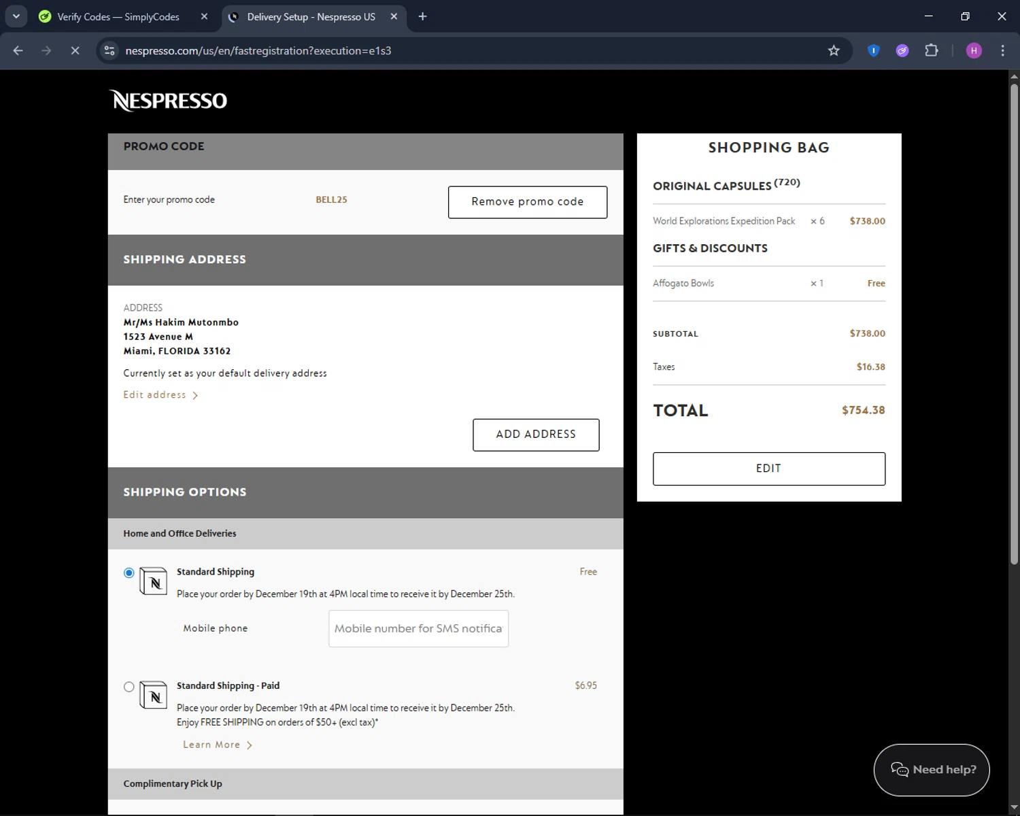The height and width of the screenshot is (816, 1020).
Task: Click the total amount $754.38
Action: click(x=863, y=410)
